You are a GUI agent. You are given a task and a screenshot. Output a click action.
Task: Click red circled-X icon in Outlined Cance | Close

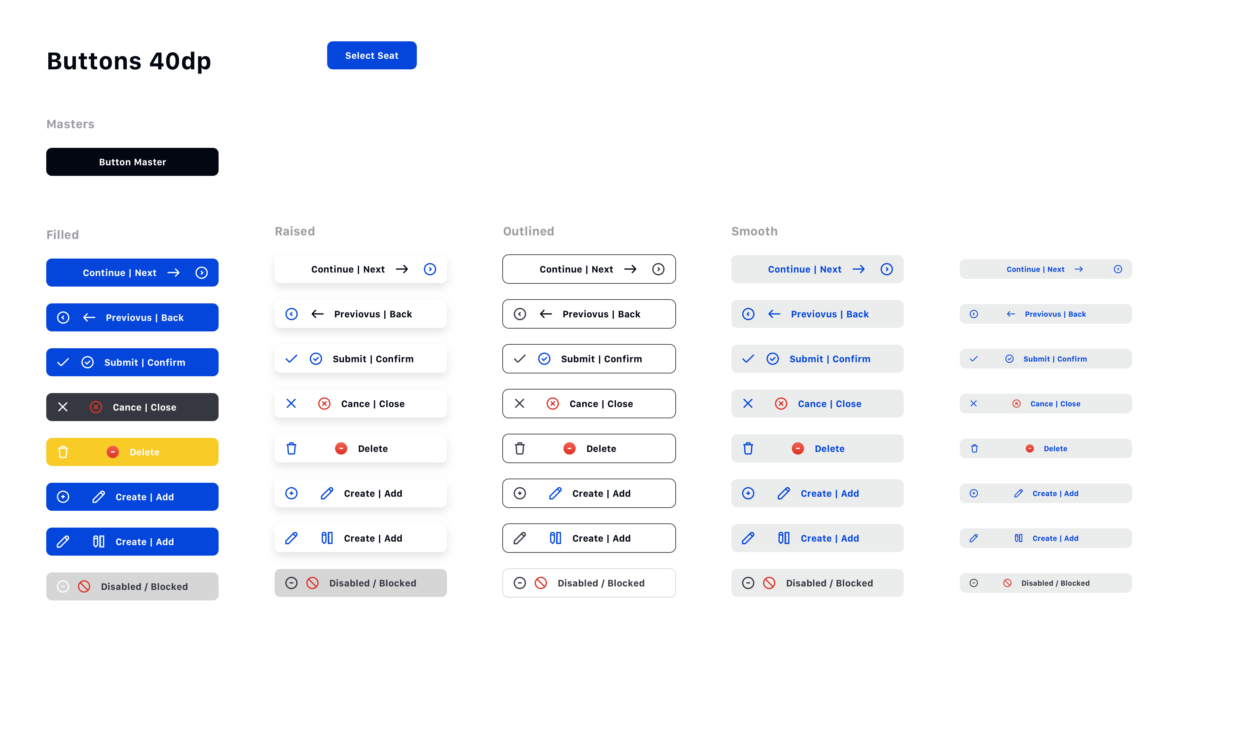[552, 404]
